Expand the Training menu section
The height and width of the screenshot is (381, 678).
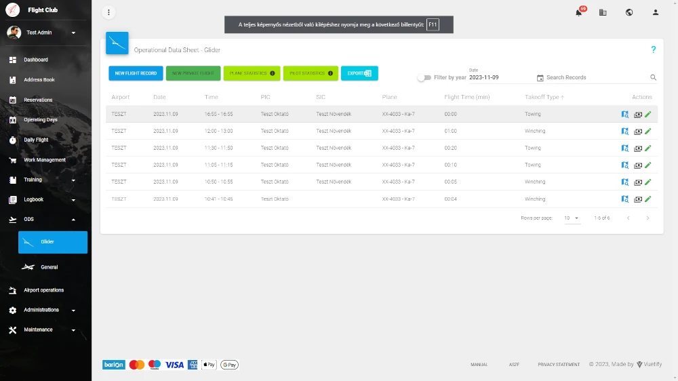(x=73, y=180)
